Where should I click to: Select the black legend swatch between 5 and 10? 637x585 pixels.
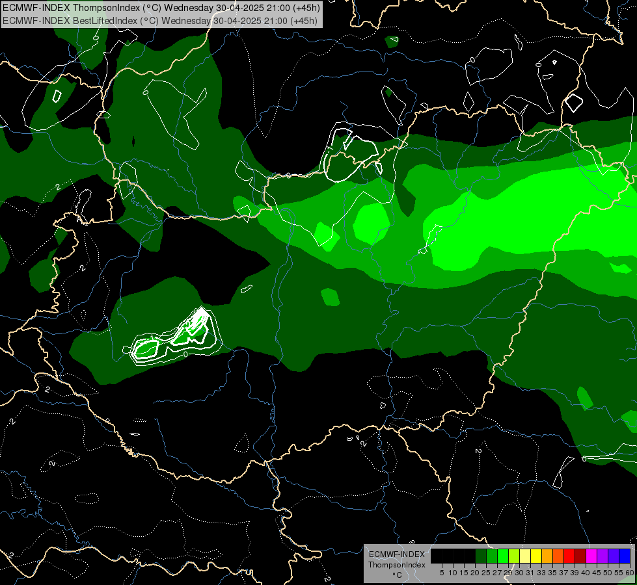click(447, 556)
